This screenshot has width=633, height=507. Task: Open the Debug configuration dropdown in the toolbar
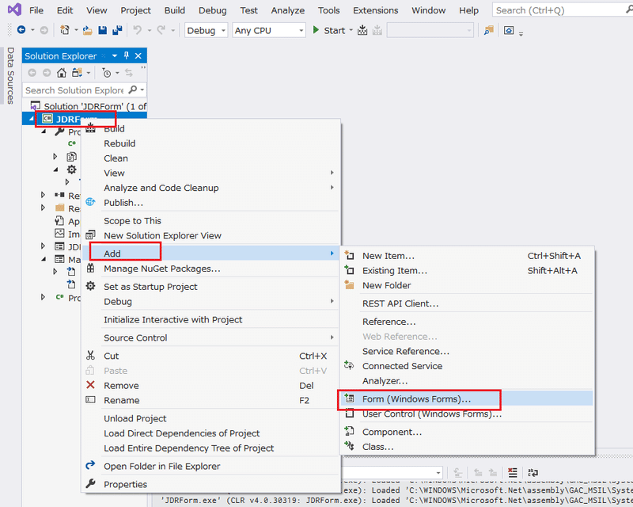click(207, 30)
